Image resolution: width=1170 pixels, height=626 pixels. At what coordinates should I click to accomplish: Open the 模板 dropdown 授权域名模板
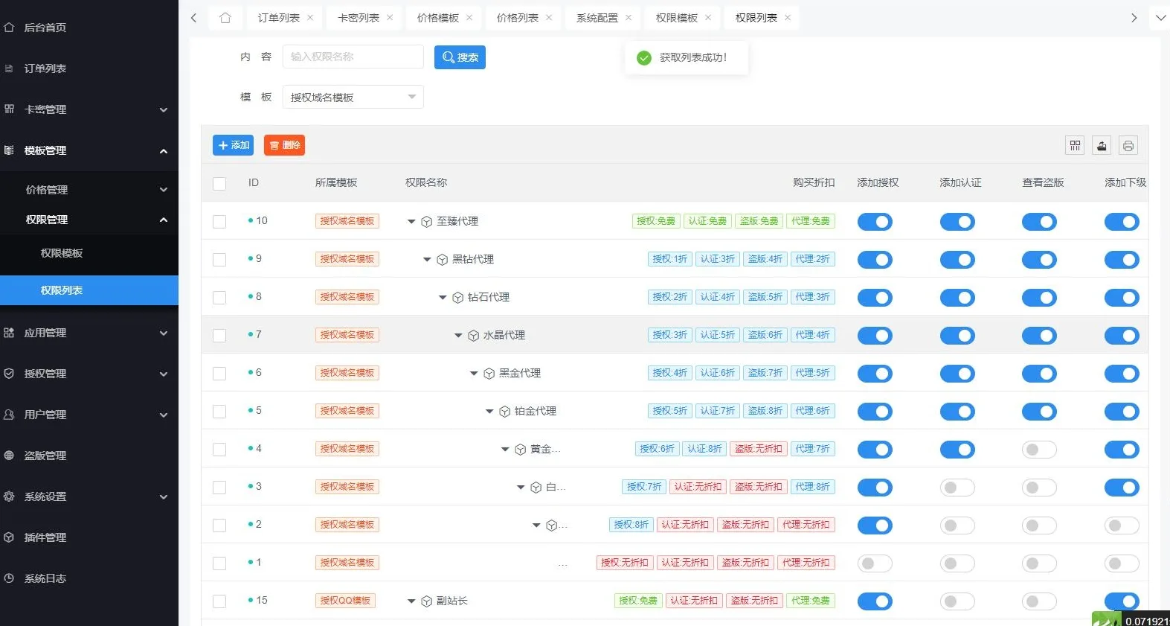pos(353,98)
